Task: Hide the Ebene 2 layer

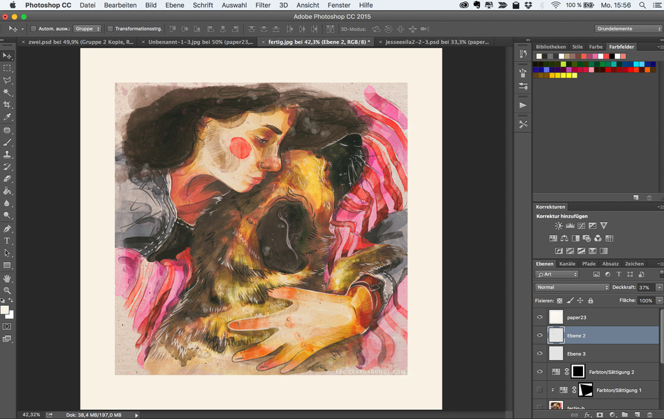Action: click(540, 335)
